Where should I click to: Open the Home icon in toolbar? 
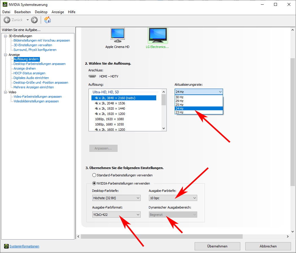(x=47, y=20)
